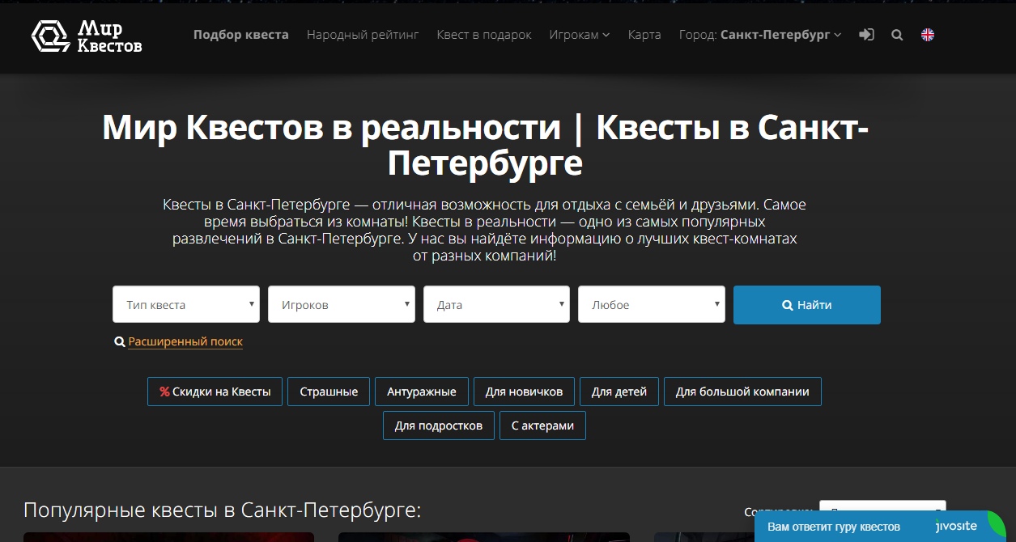Select Для большой компании tag

(x=742, y=392)
